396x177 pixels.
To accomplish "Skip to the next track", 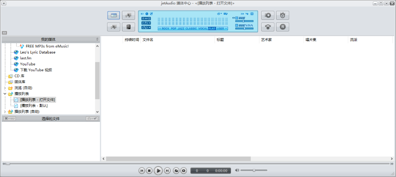I will (x=168, y=170).
